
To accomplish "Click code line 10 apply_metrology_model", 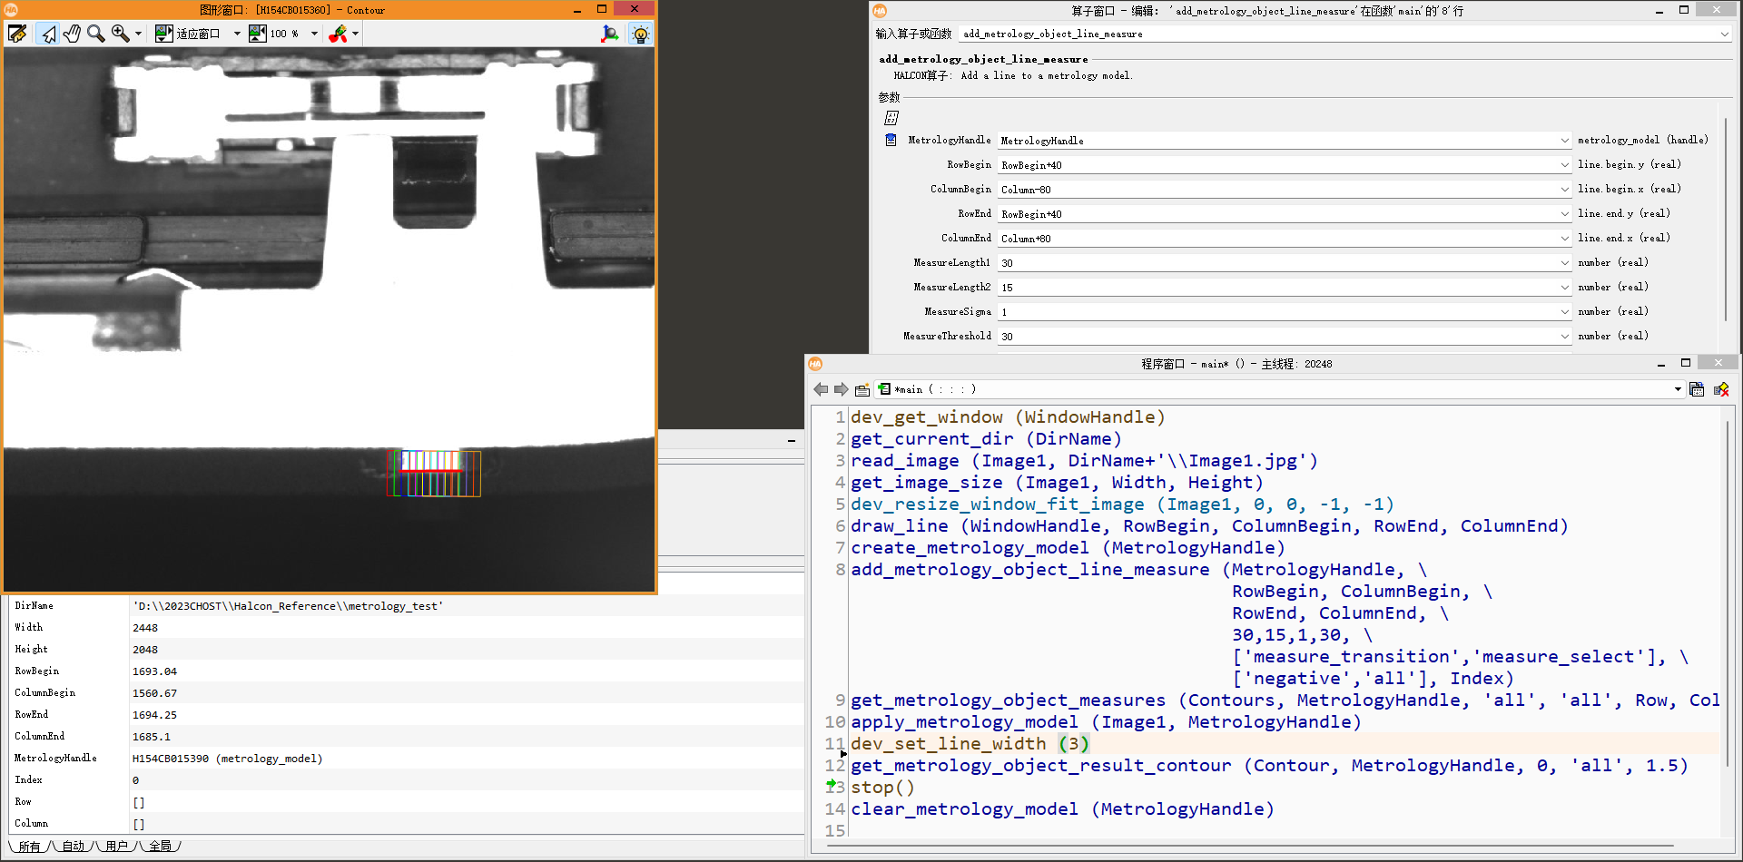I will [x=1106, y=722].
